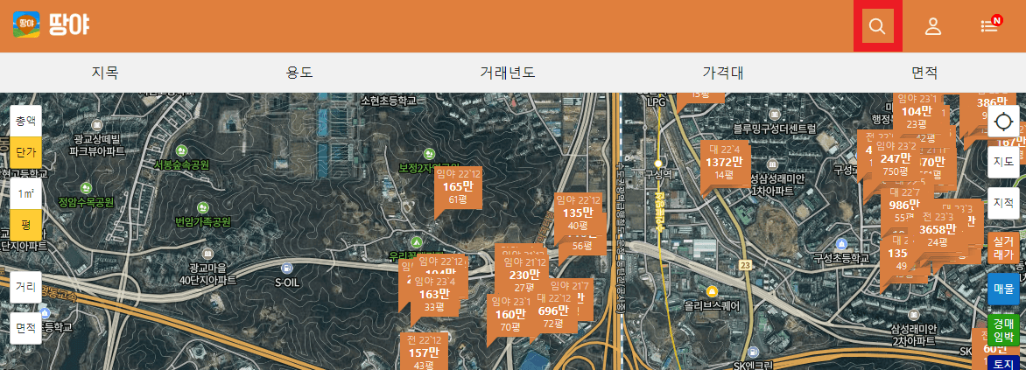Click the 블루밍구성더센트럴 map label
The image size is (1026, 370).
point(775,128)
